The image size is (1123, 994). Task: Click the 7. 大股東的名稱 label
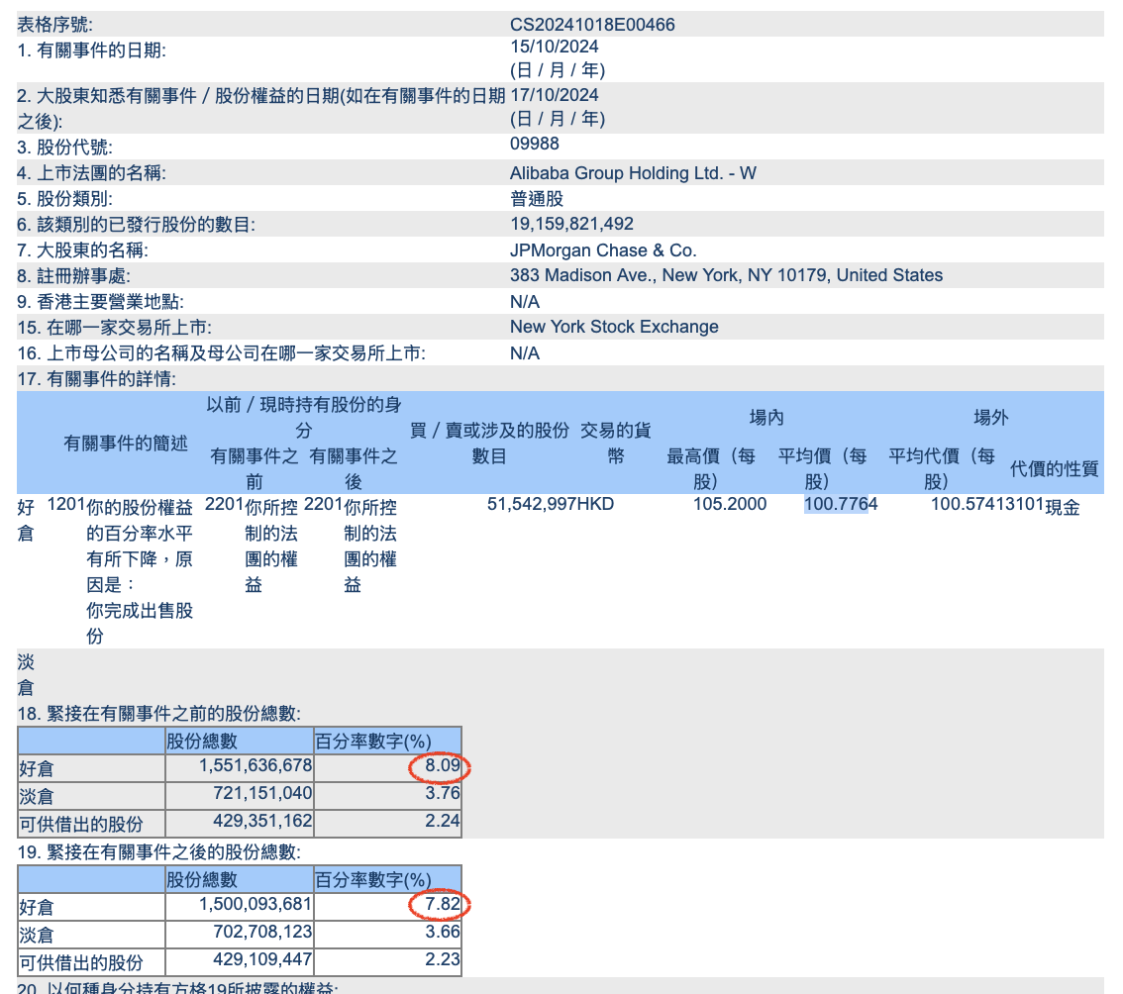point(83,250)
